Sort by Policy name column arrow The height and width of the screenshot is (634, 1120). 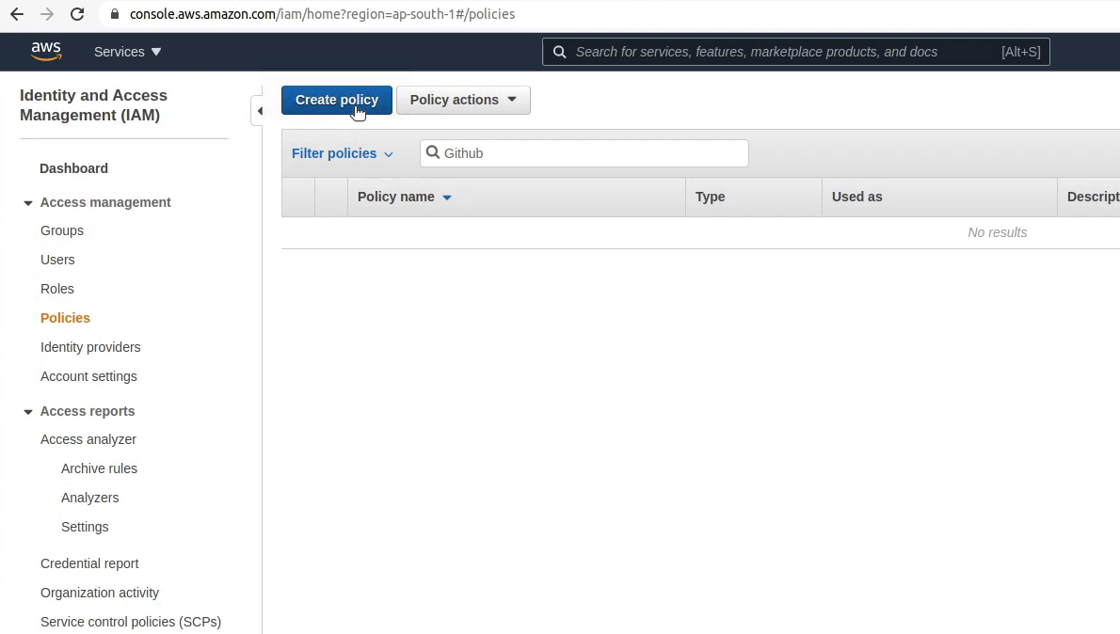tap(447, 198)
